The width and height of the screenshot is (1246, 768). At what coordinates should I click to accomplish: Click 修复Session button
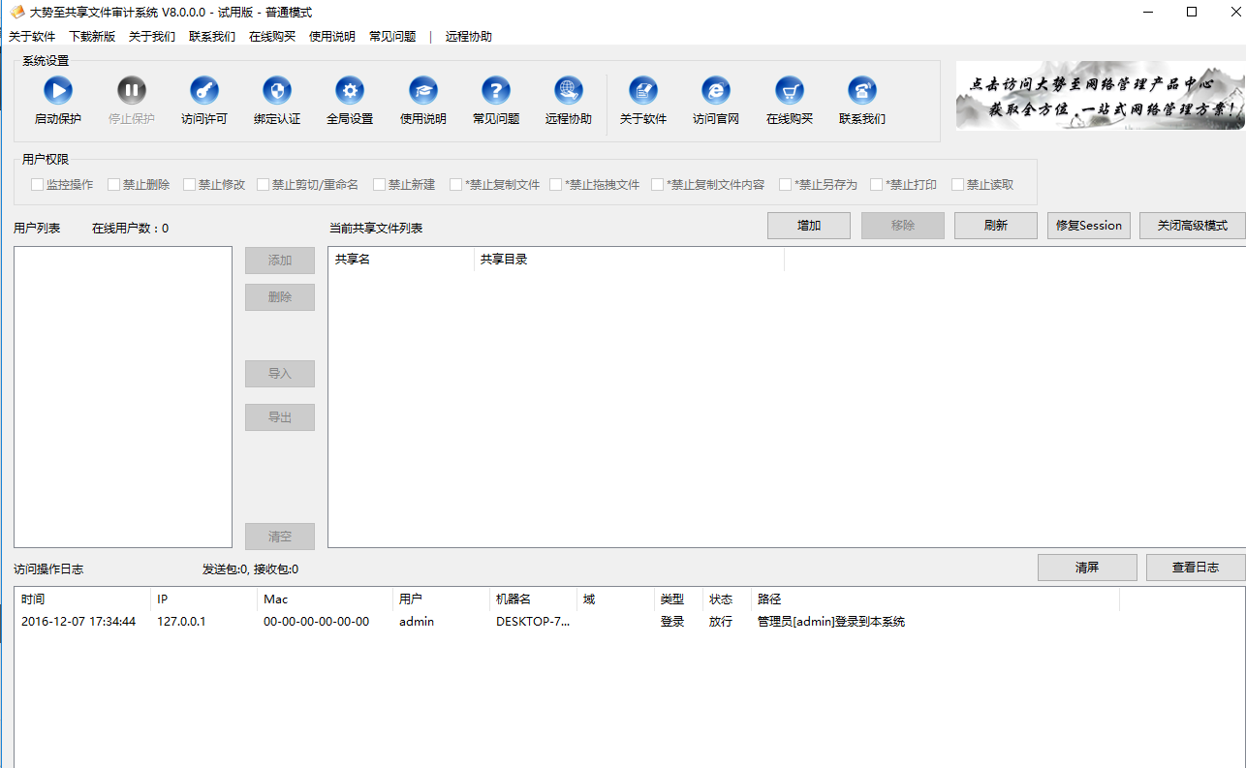coord(1089,226)
